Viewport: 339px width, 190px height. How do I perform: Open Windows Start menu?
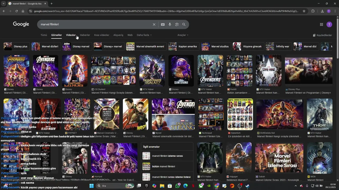(x=91, y=186)
